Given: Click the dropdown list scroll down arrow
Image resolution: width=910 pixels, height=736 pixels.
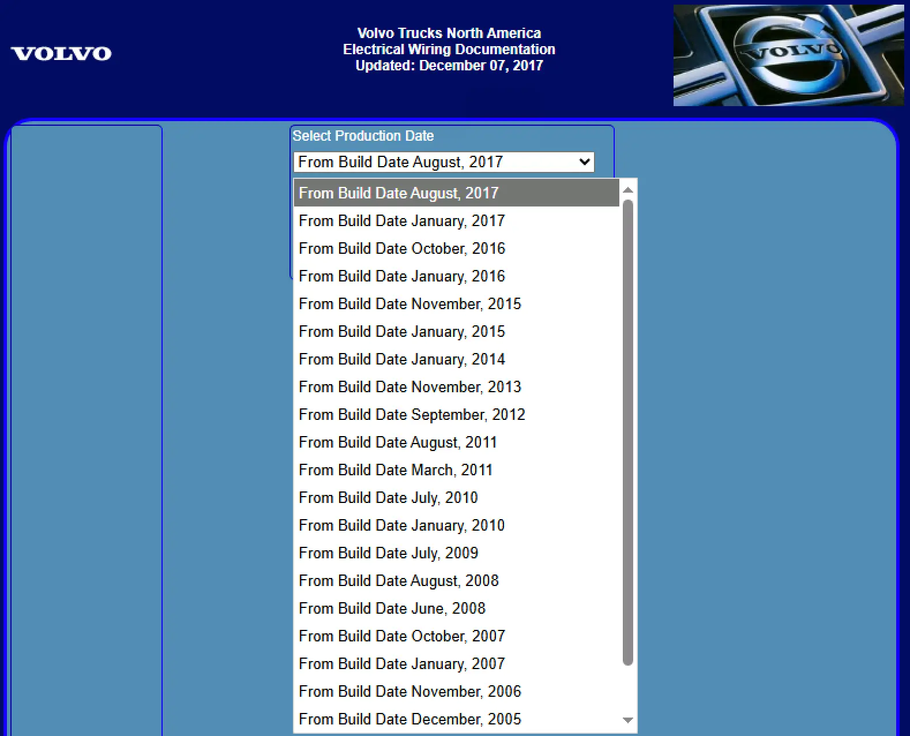Looking at the screenshot, I should point(628,720).
